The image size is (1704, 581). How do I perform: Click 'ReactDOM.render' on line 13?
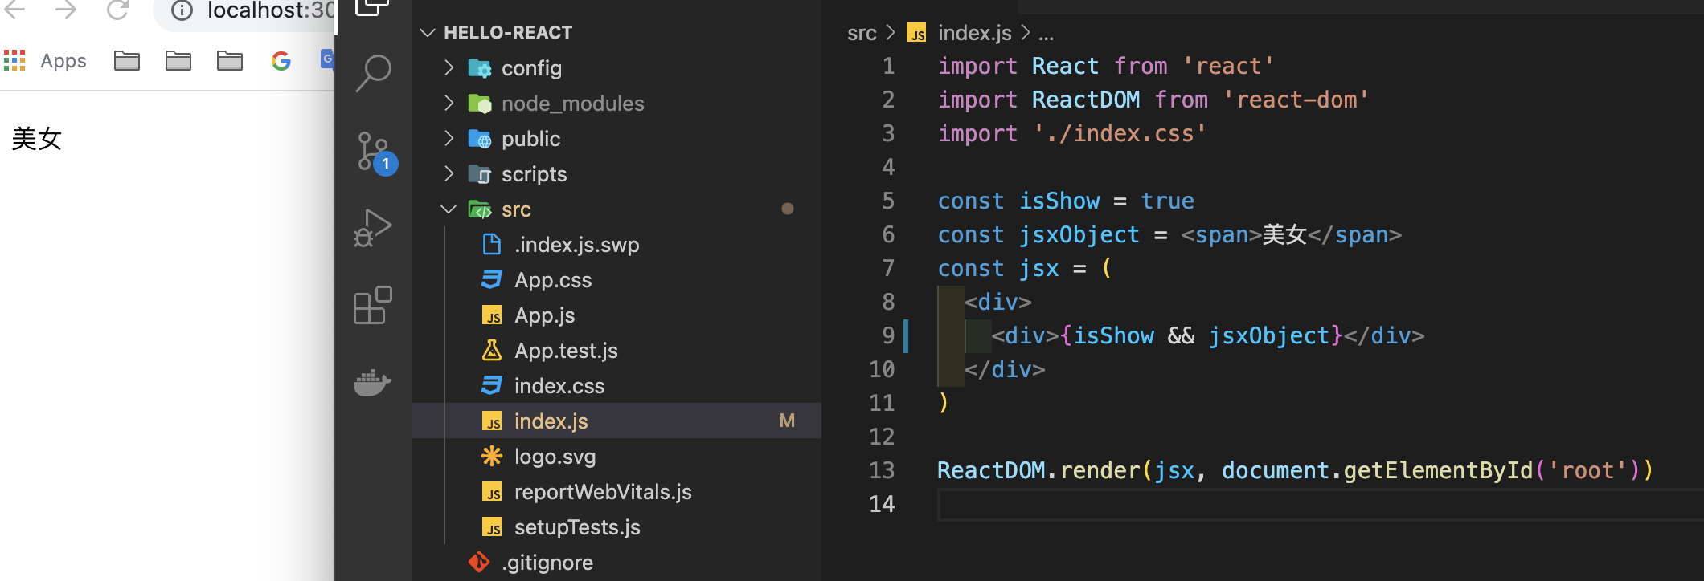click(1038, 470)
